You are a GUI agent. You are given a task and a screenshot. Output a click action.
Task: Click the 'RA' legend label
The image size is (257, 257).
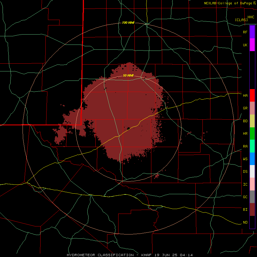pyautogui.click(x=245, y=146)
